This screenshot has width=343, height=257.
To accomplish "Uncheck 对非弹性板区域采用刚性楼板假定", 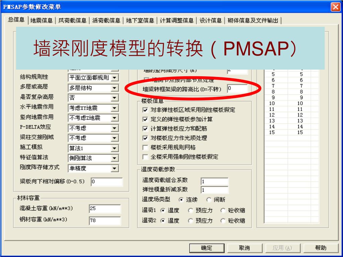I will 145,110.
